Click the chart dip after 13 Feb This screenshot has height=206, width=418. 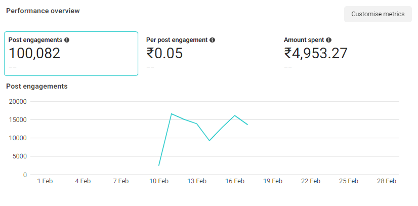(210, 140)
